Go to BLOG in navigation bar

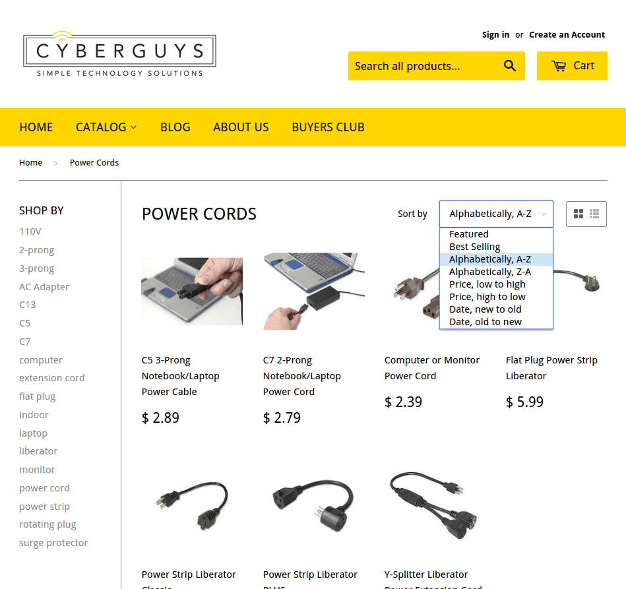tap(175, 127)
